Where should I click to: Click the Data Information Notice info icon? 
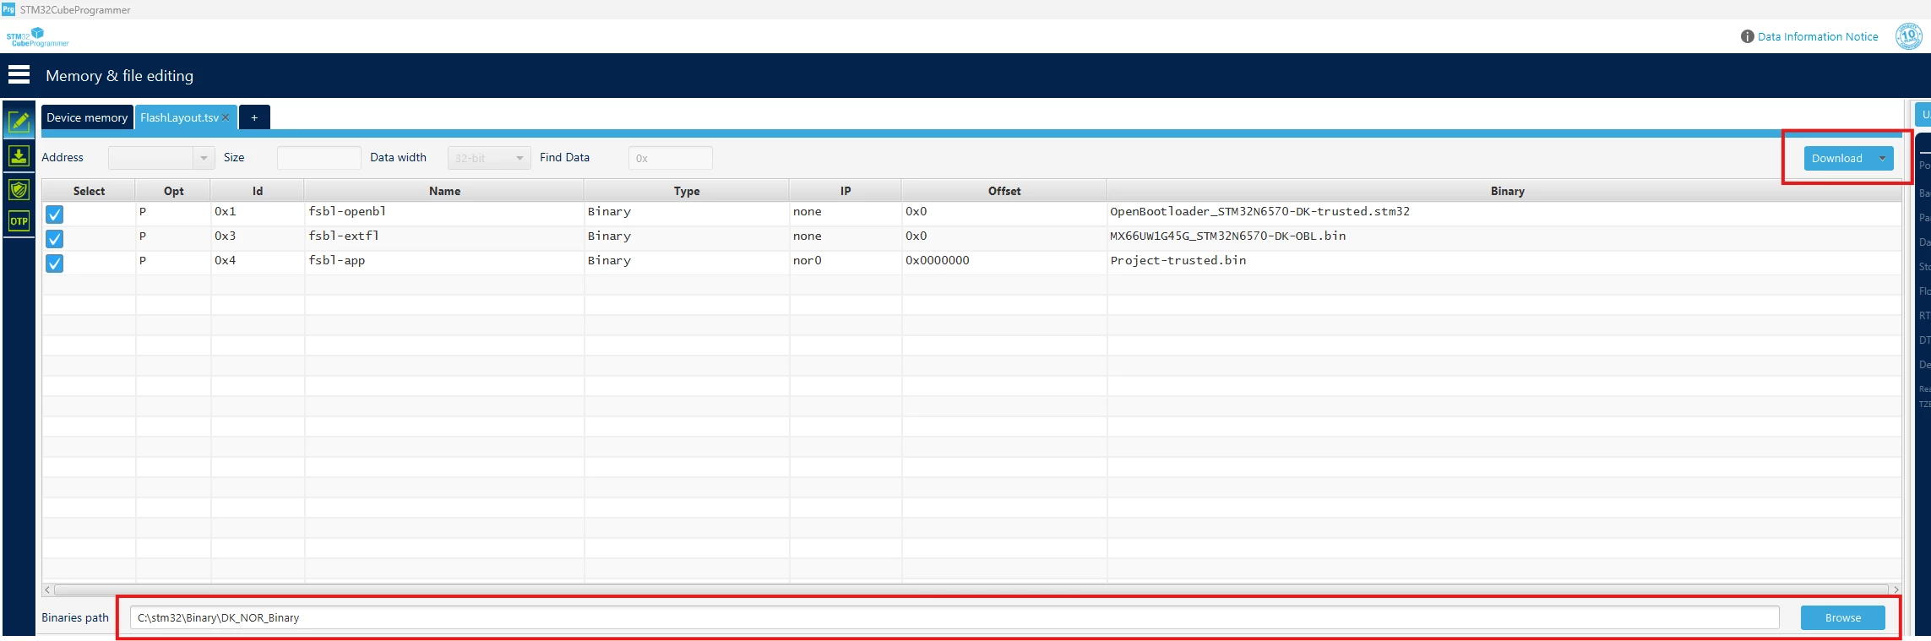coord(1747,36)
